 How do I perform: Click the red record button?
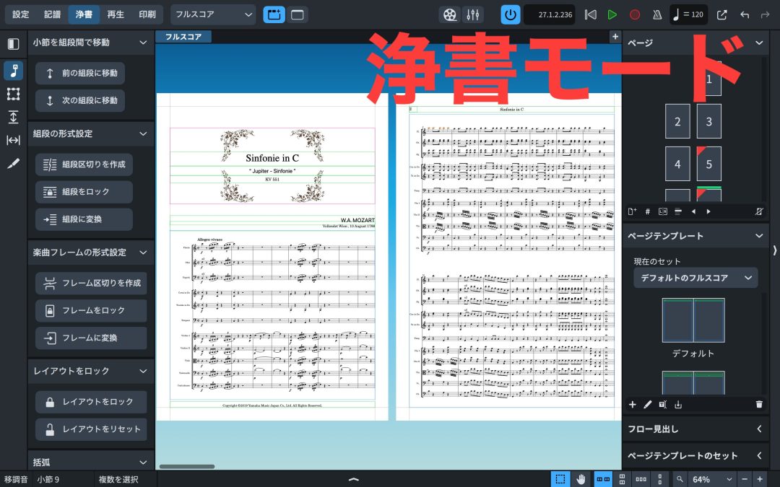click(x=635, y=15)
